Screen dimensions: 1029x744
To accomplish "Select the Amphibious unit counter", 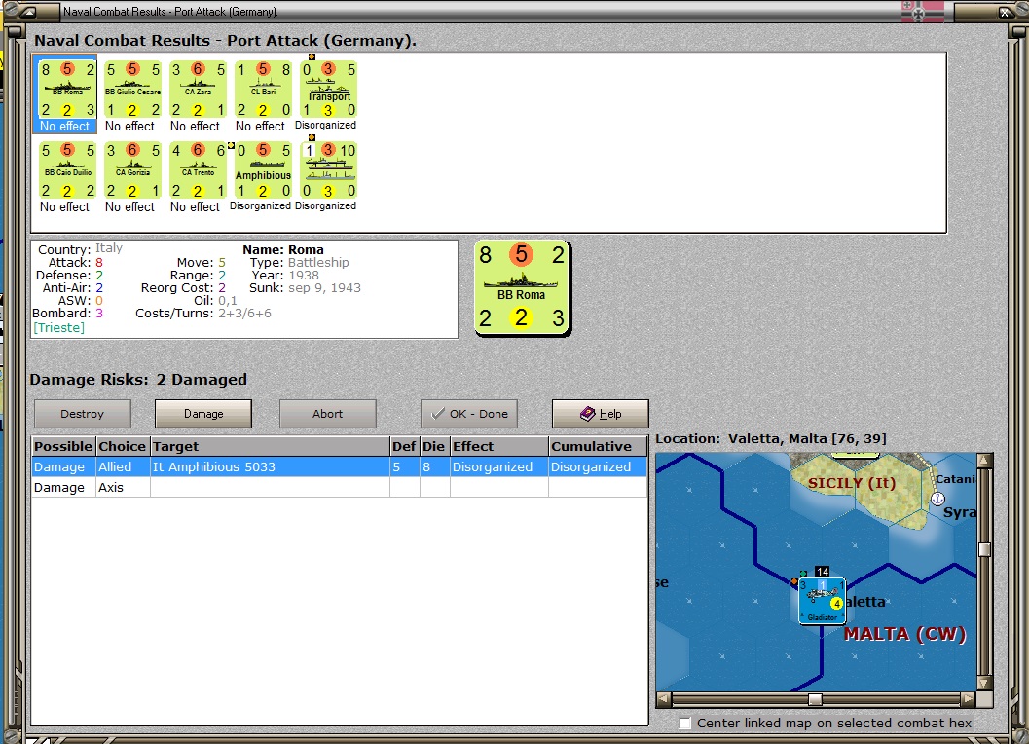I will point(263,169).
